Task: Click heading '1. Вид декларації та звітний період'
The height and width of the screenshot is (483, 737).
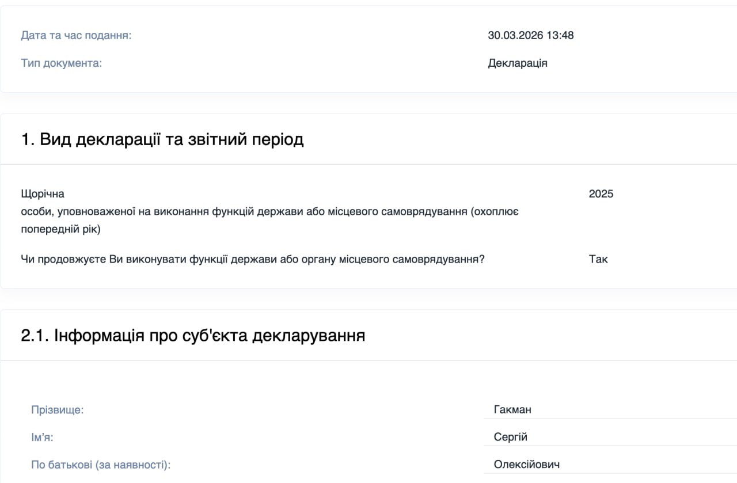Action: point(162,139)
